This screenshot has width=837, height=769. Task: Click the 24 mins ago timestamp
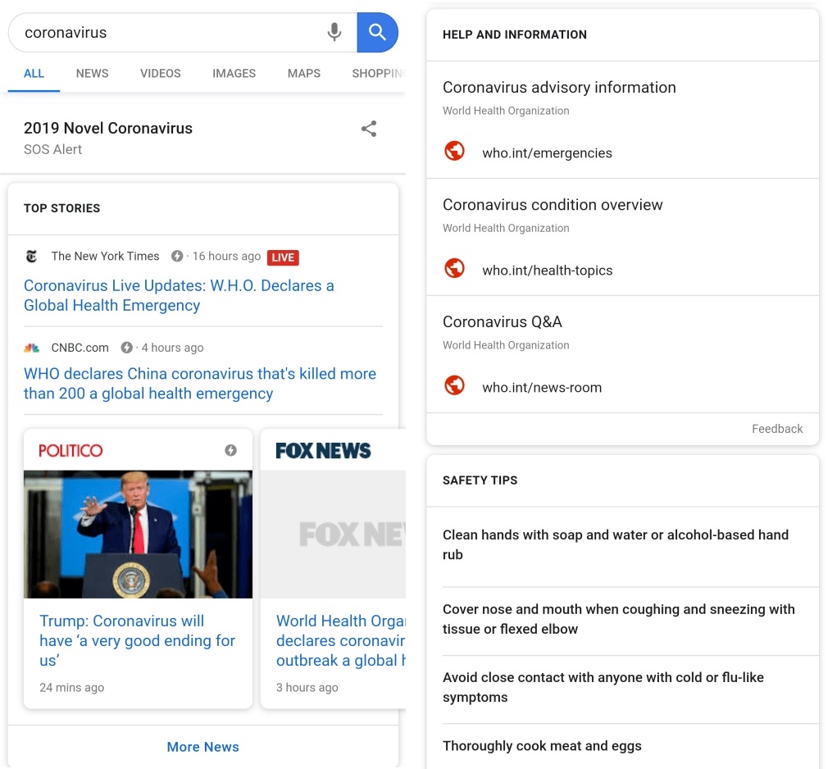click(71, 688)
